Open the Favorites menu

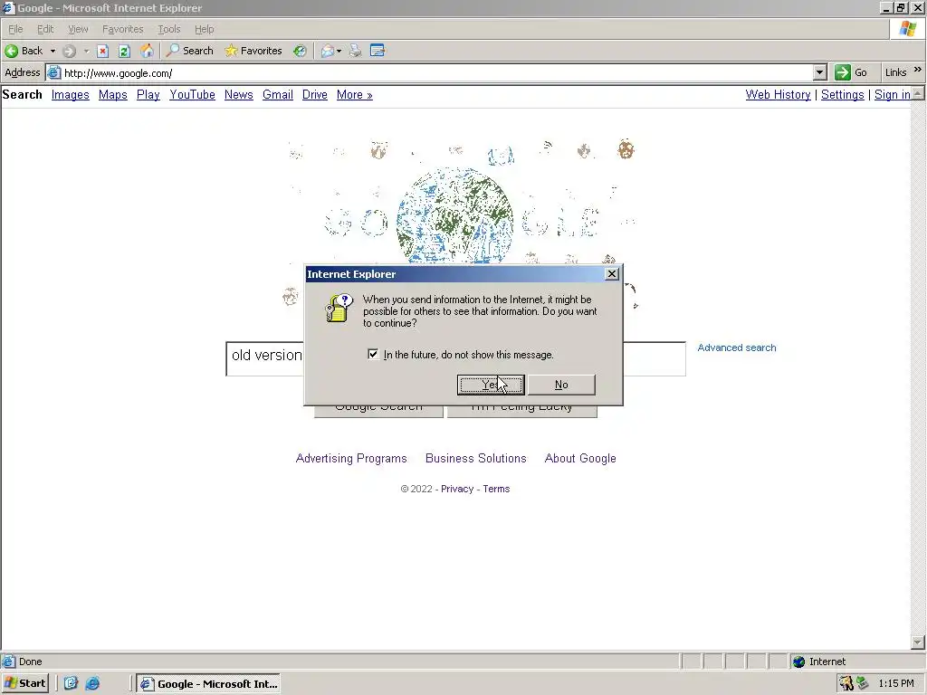coord(122,29)
